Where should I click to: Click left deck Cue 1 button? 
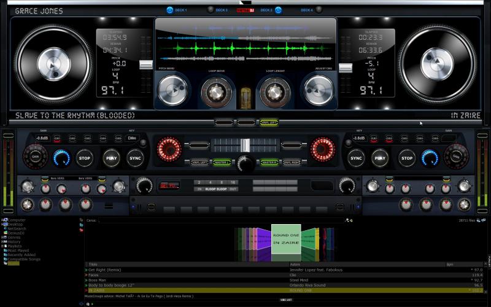click(57, 139)
